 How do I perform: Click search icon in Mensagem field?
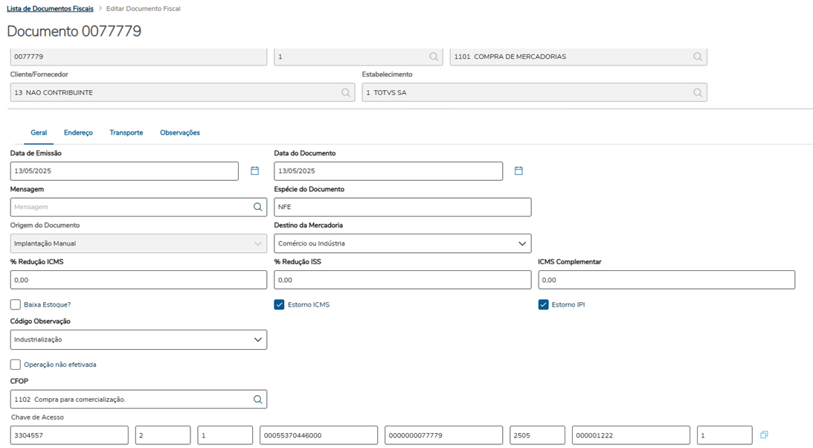pos(257,207)
